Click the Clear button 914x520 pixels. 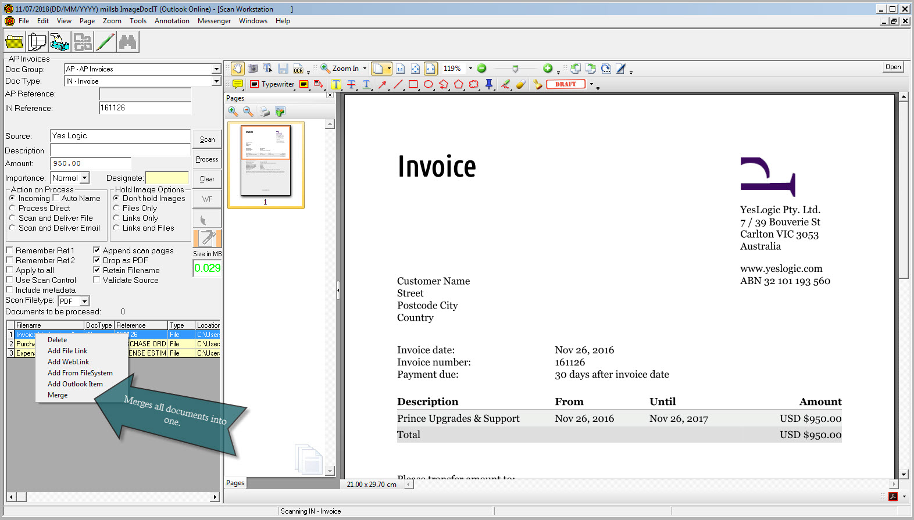(x=207, y=179)
